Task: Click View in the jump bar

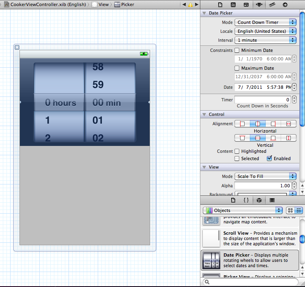Action: click(x=100, y=4)
